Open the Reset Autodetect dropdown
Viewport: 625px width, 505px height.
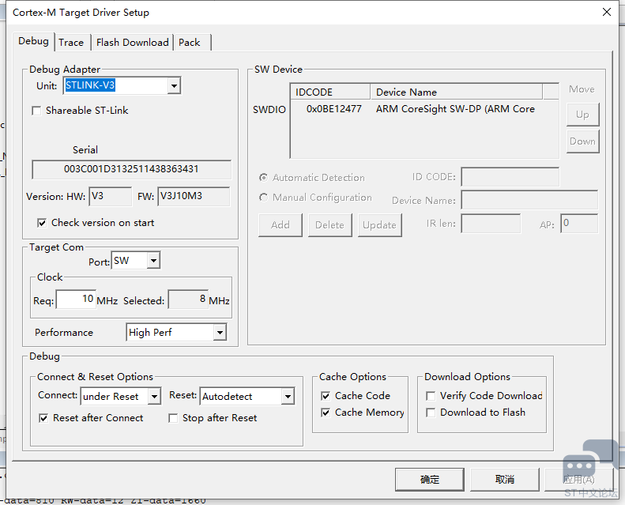[x=288, y=397]
